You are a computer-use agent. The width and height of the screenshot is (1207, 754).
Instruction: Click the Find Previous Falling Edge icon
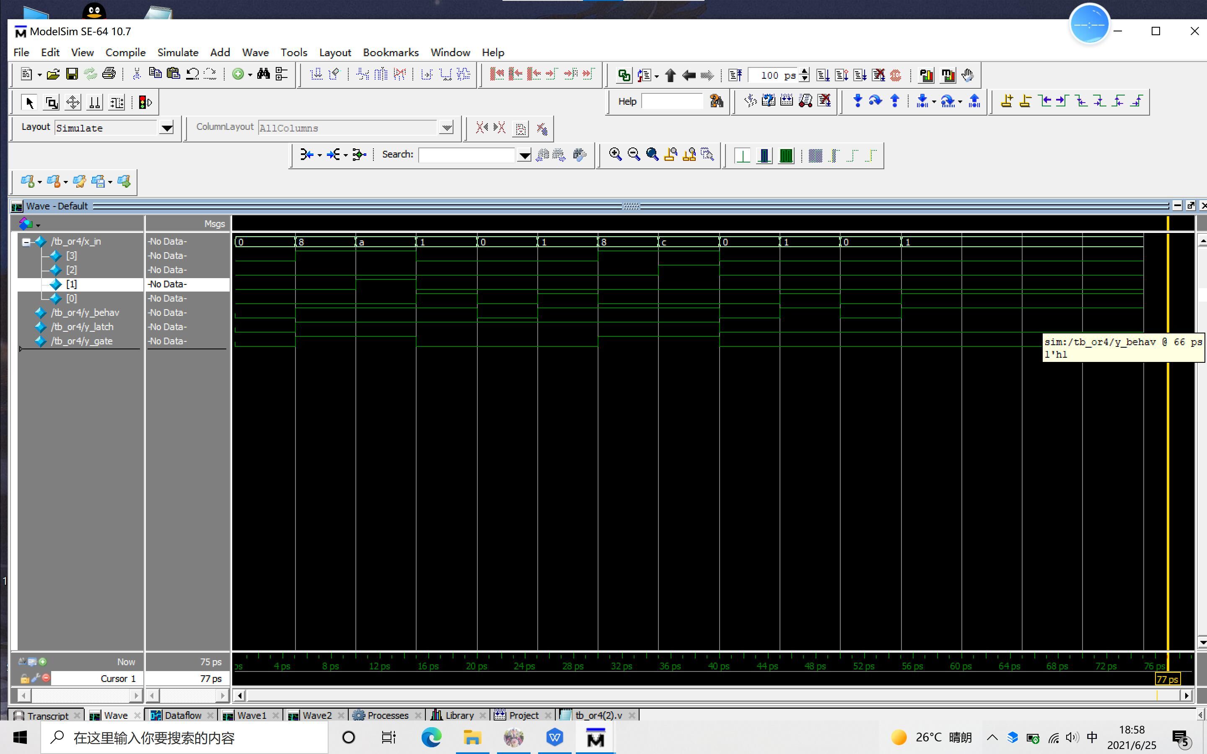coord(1081,101)
